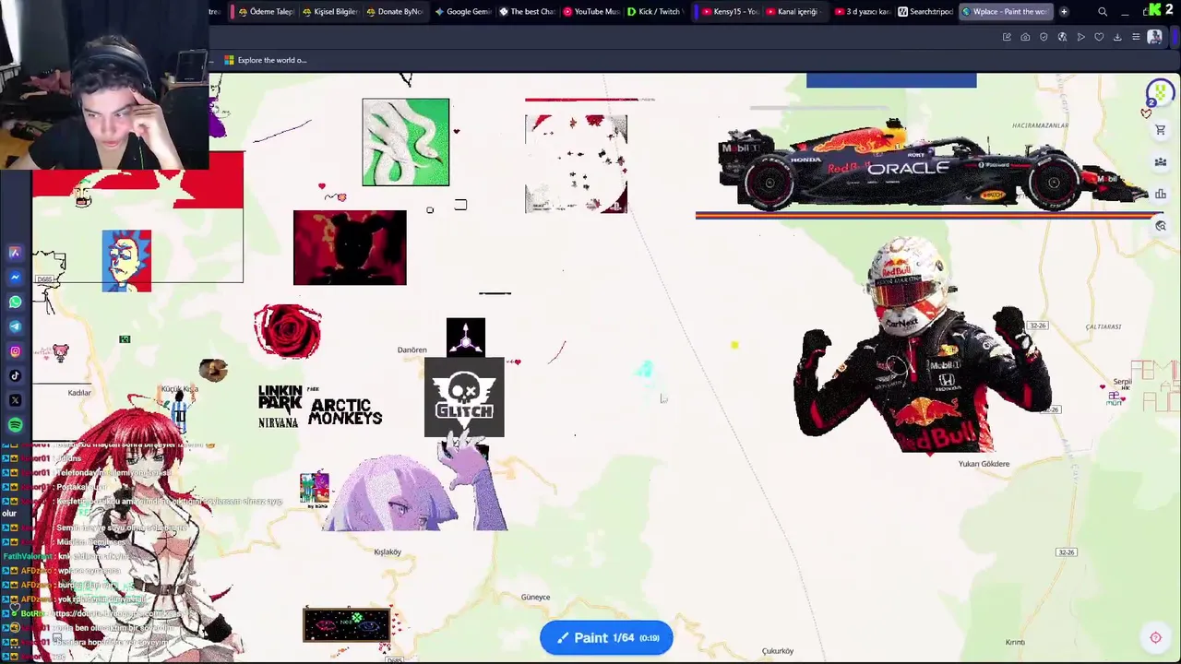The width and height of the screenshot is (1181, 664).
Task: Click the Rick character pixel art
Action: point(126,261)
